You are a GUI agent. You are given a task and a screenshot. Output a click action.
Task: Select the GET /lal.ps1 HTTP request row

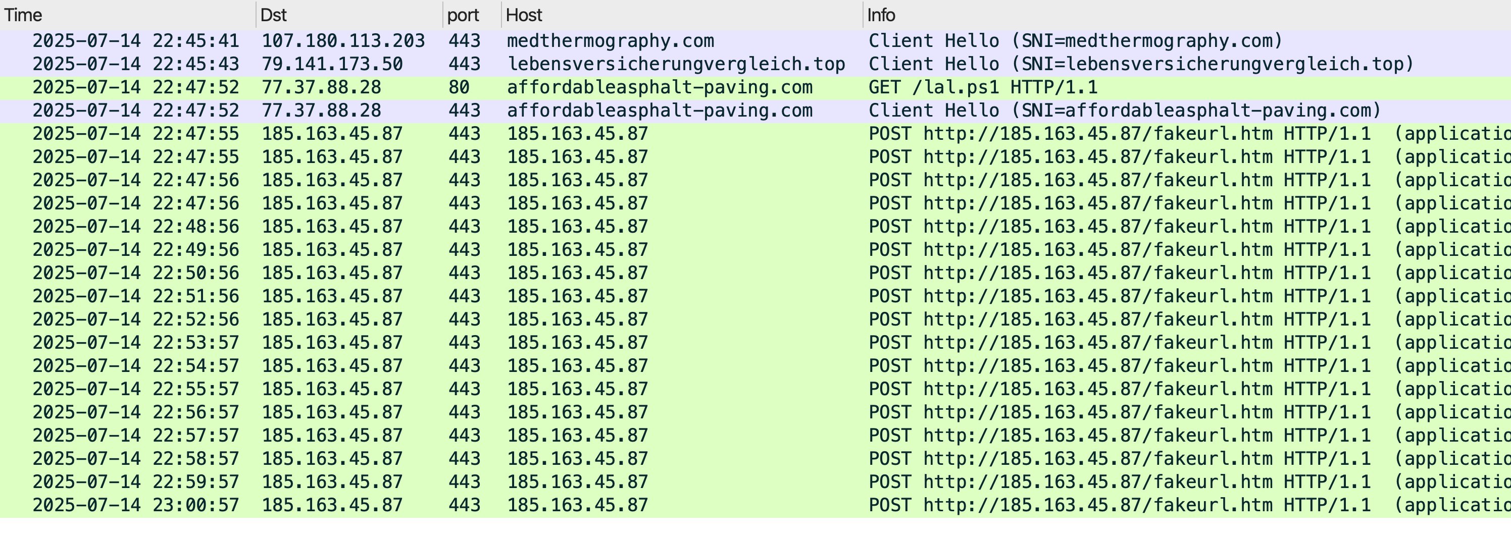[x=755, y=88]
